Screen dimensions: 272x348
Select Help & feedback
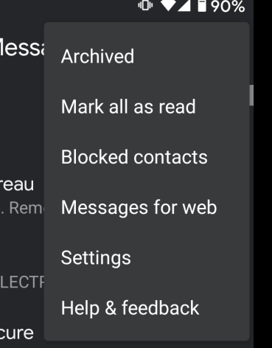tap(147, 307)
